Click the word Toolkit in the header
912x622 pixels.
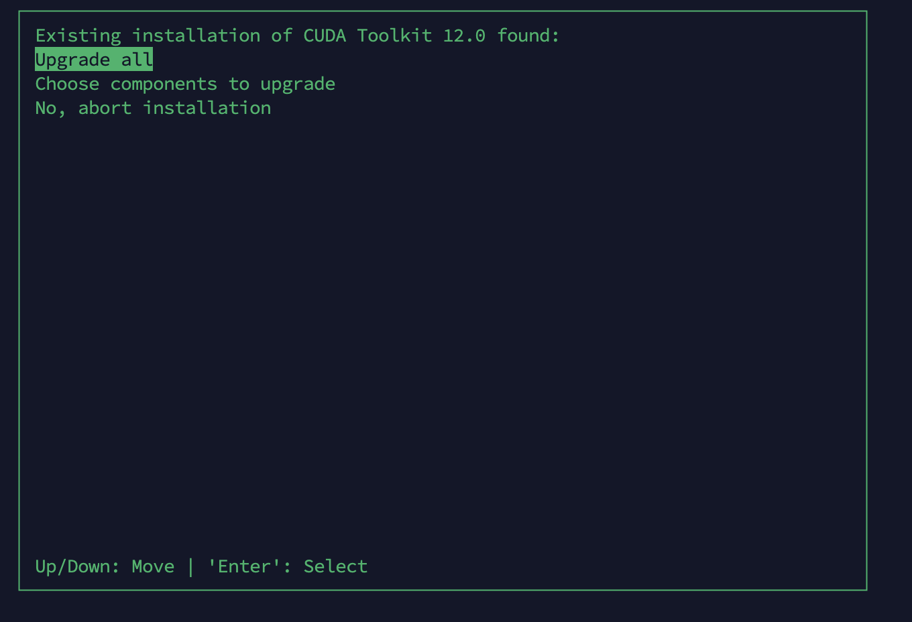[394, 36]
